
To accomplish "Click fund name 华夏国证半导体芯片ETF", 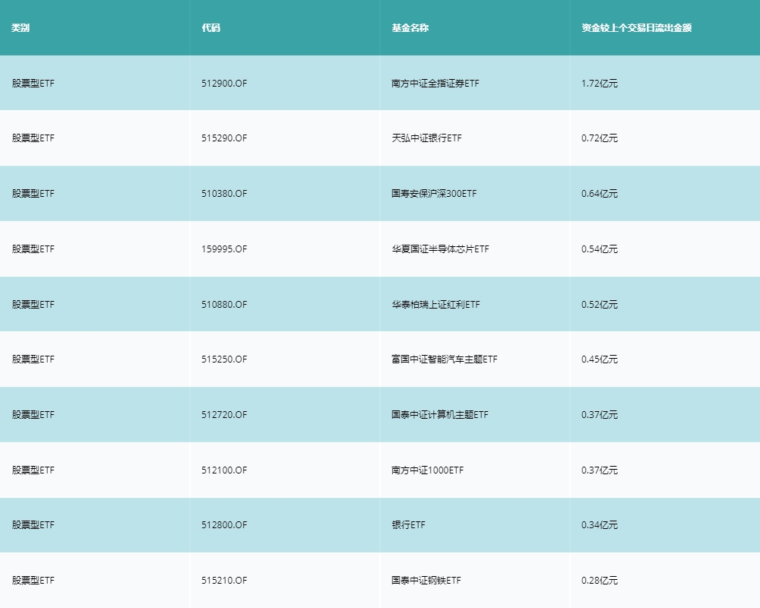I will click(441, 249).
